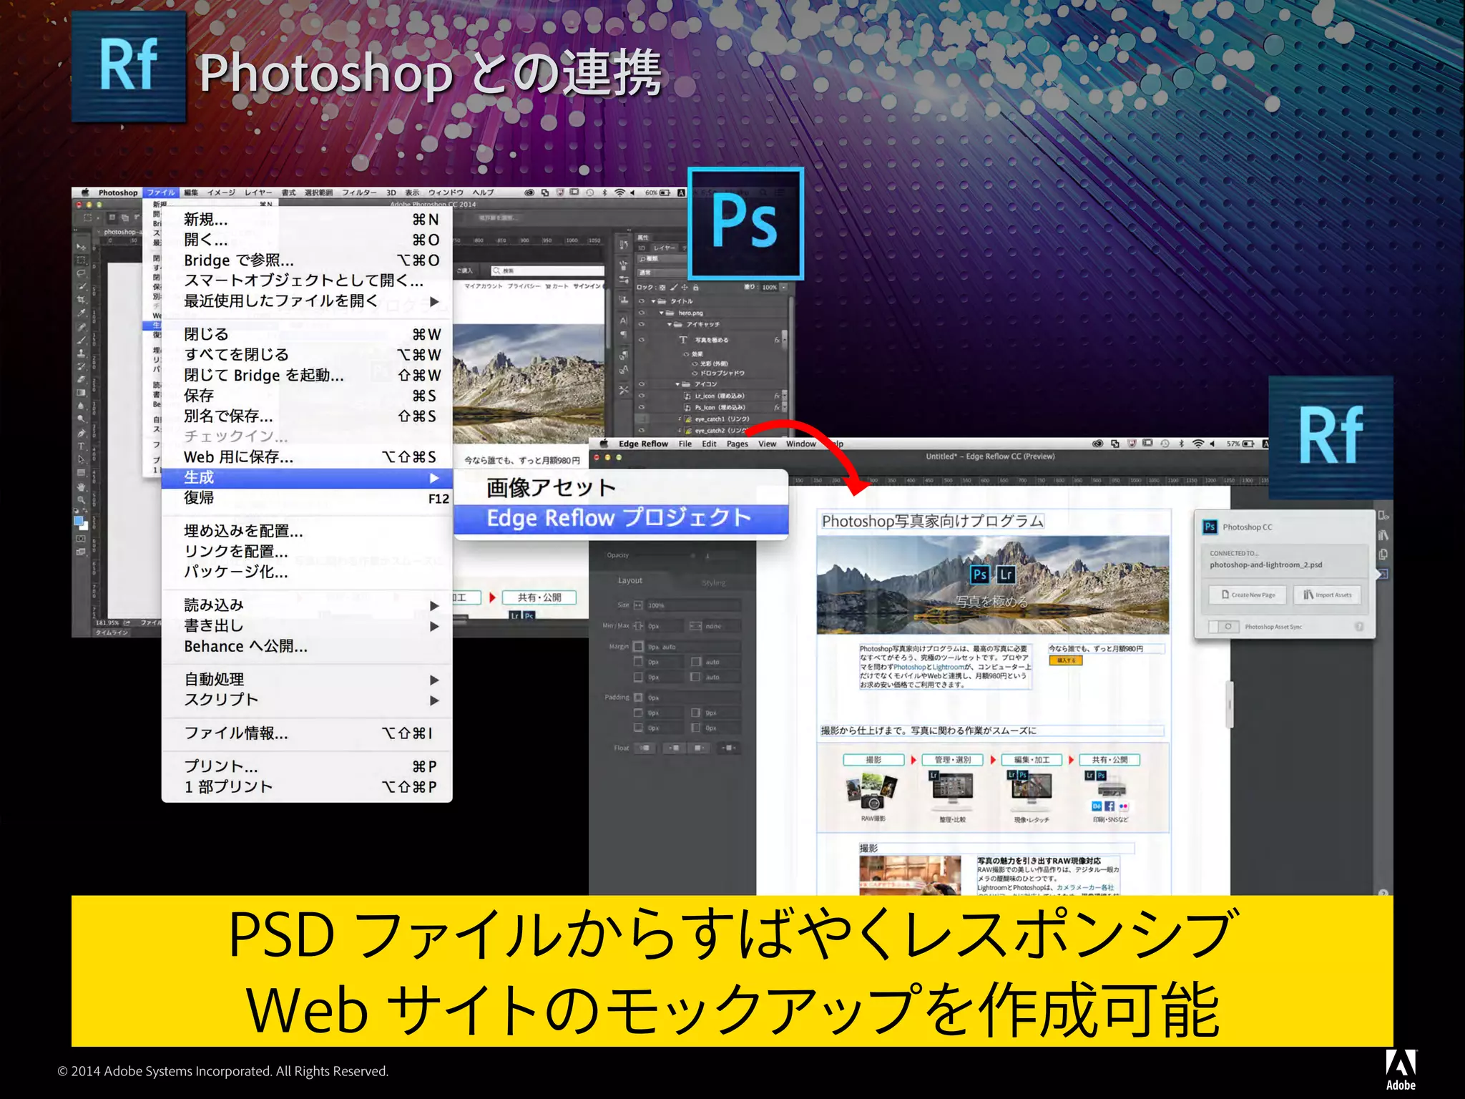The image size is (1465, 1099).
Task: Select the Horizontal Type tool
Action: pos(81,446)
